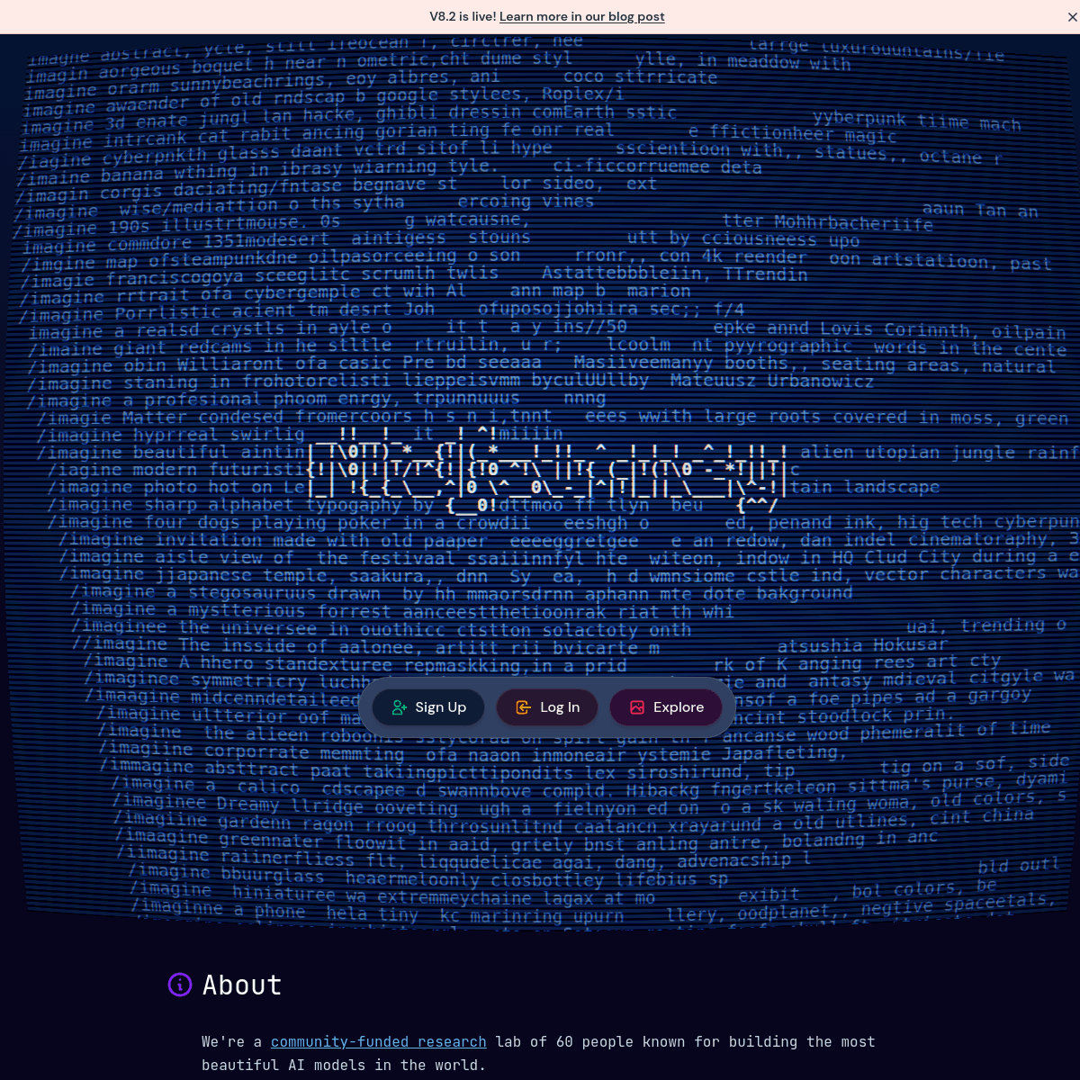The height and width of the screenshot is (1080, 1080).
Task: Click the Log In button
Action: pyautogui.click(x=547, y=707)
